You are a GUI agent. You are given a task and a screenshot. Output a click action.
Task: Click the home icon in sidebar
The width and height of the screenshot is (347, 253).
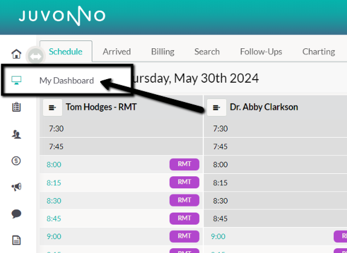(16, 54)
